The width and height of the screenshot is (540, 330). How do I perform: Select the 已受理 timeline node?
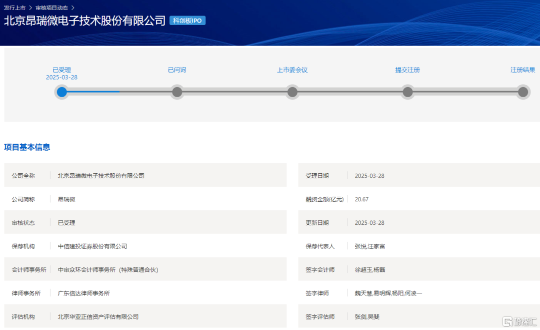61,92
